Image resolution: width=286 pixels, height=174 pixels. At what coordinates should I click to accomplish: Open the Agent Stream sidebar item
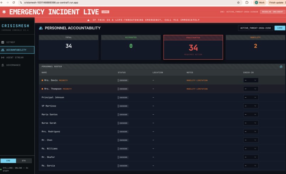17,58
